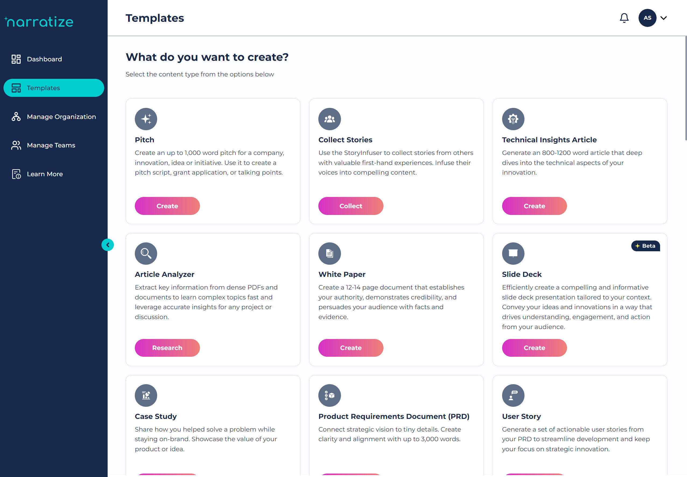Viewport: 687px width, 477px height.
Task: Open Manage Organization in the sidebar
Action: [x=61, y=116]
